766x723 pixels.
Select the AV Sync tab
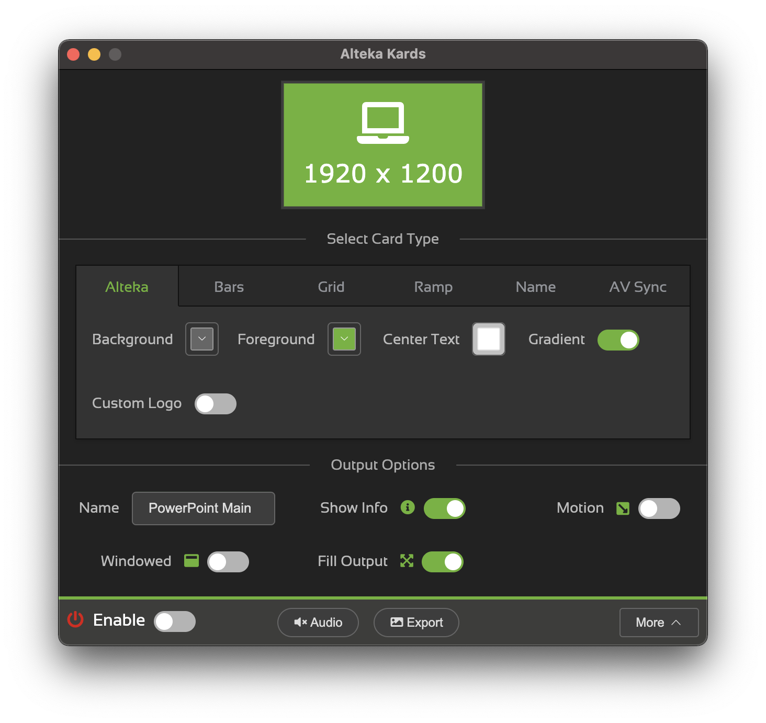[x=638, y=287]
